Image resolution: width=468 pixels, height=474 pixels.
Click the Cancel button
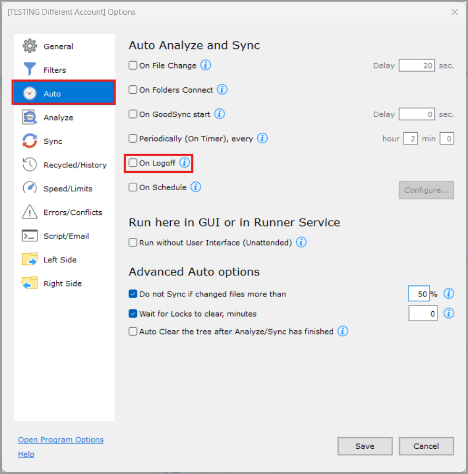point(426,446)
